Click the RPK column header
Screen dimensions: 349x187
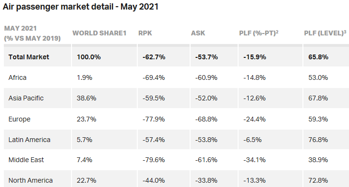point(145,33)
